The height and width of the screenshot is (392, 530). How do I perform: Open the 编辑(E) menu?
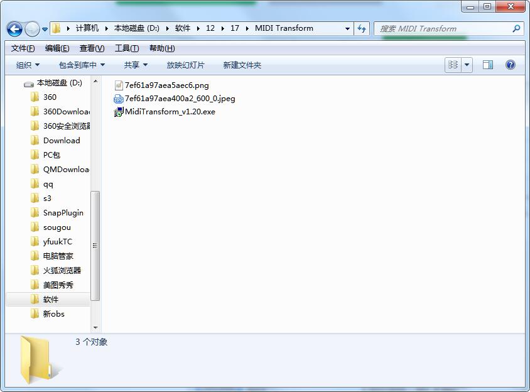(57, 48)
